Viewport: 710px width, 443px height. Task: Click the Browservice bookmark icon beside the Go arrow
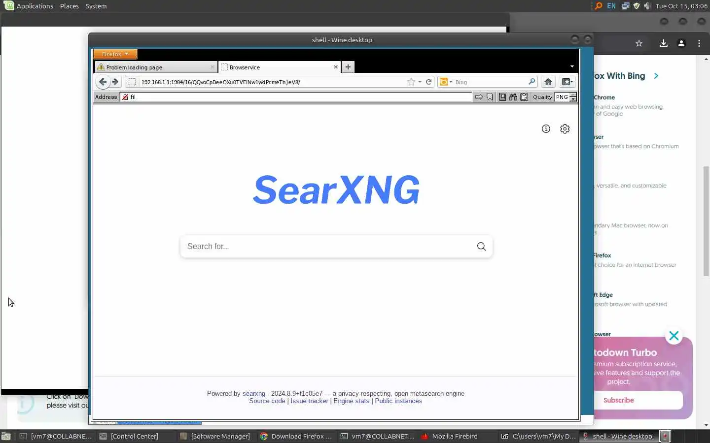490,97
